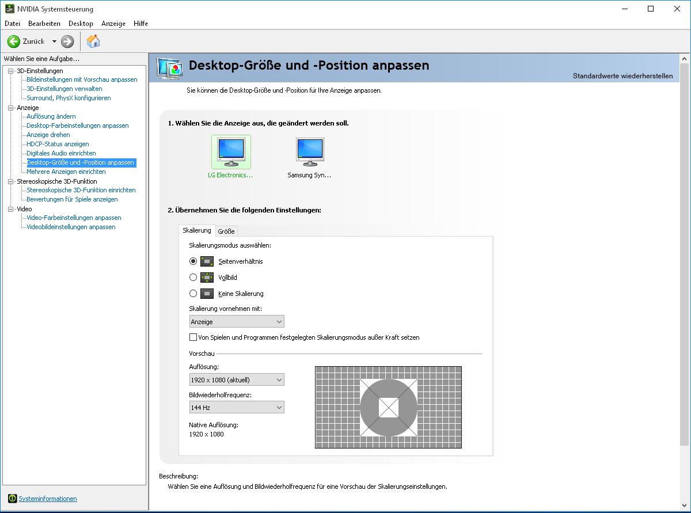The image size is (691, 513).
Task: Open HDCP-Status anzeigen
Action: pyautogui.click(x=58, y=144)
